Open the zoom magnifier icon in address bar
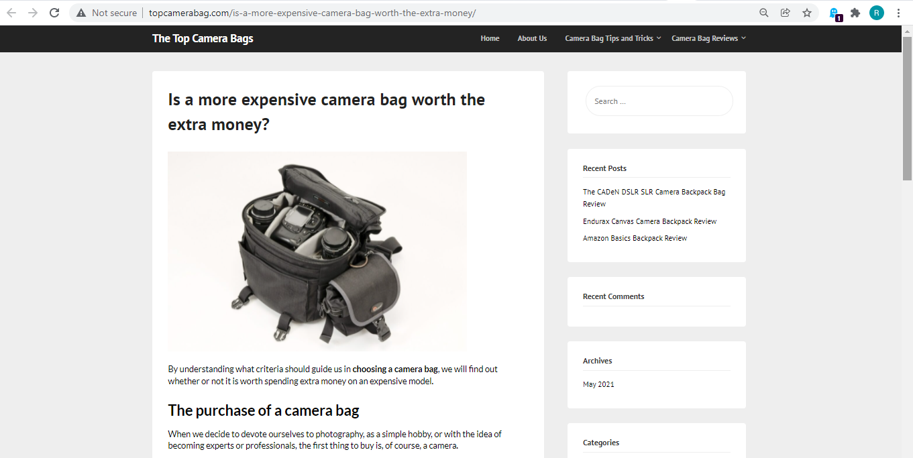 pos(763,13)
